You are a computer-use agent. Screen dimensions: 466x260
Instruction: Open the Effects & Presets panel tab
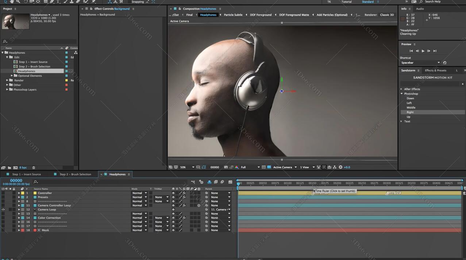click(x=435, y=70)
